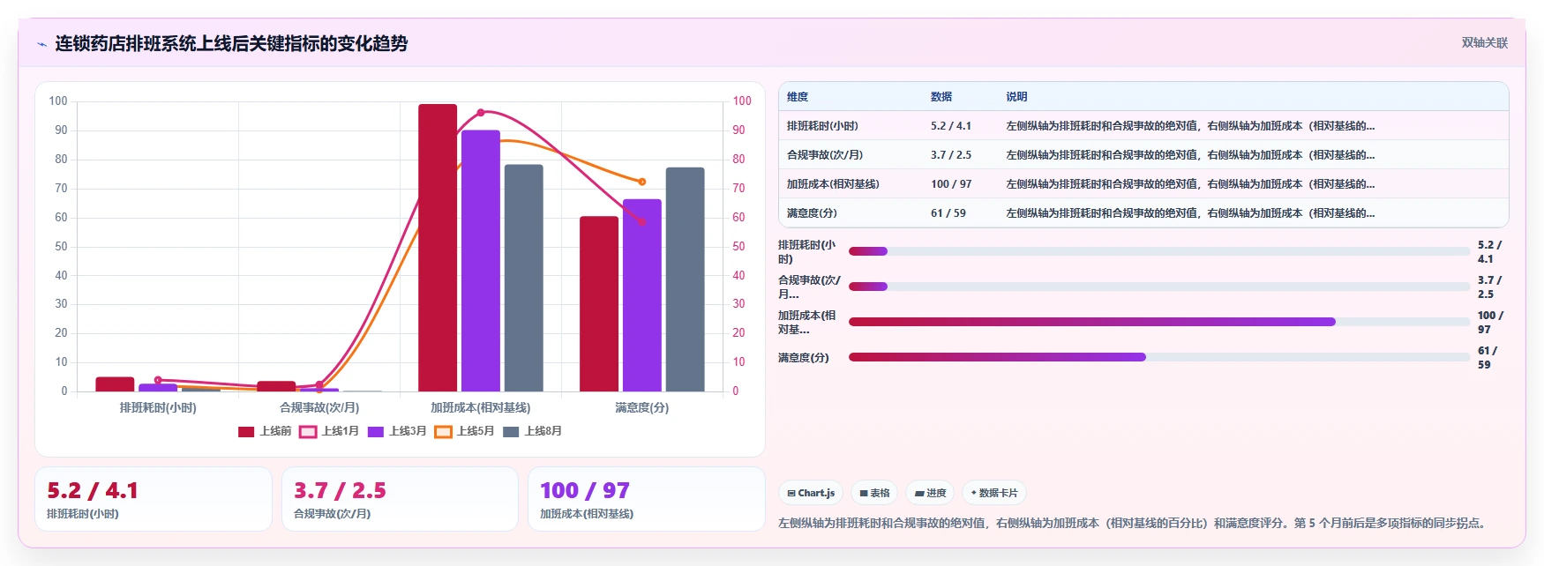Viewport: 1544px width, 566px height.
Task: Click the Chart.js tag chip
Action: 811,493
